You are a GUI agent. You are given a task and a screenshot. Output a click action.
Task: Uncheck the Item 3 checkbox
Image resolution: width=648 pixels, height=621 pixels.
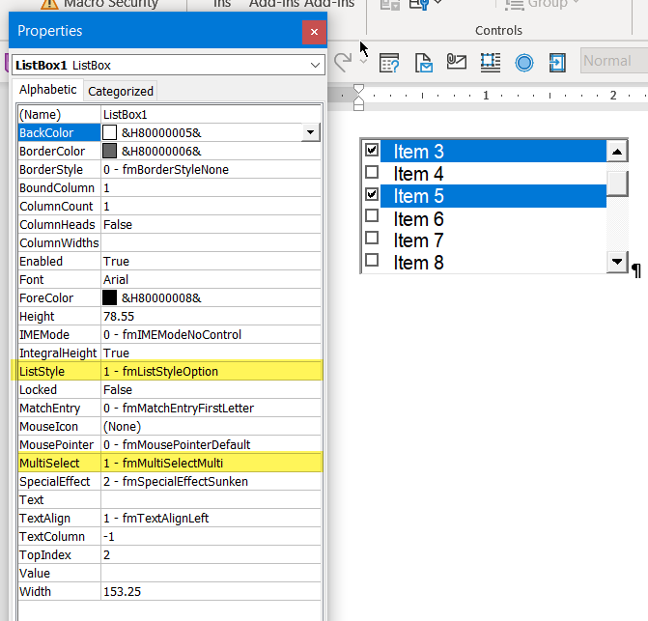372,150
